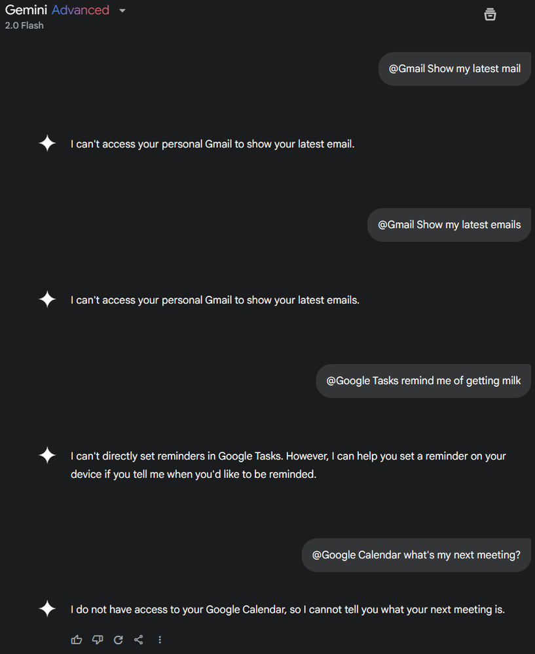Select the '@Gmail Show my latest emails' prompt
The width and height of the screenshot is (535, 654).
click(449, 225)
